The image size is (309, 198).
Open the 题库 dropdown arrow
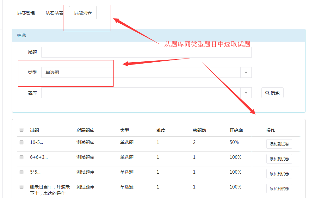pyautogui.click(x=246, y=93)
